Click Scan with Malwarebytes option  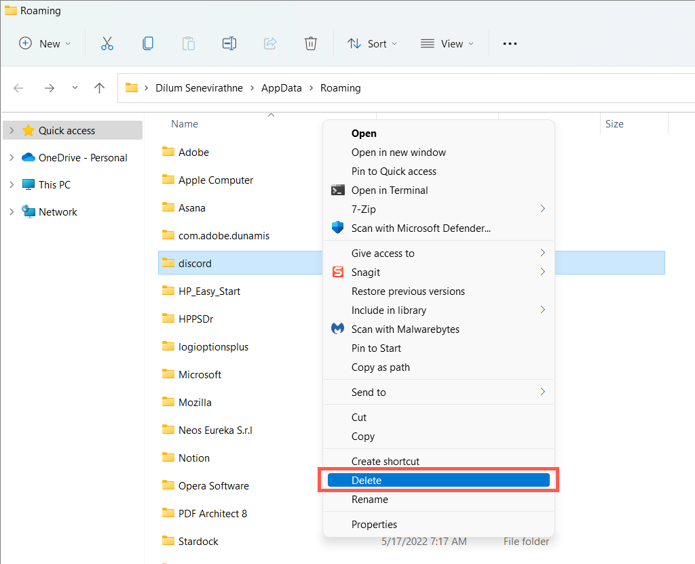(405, 329)
